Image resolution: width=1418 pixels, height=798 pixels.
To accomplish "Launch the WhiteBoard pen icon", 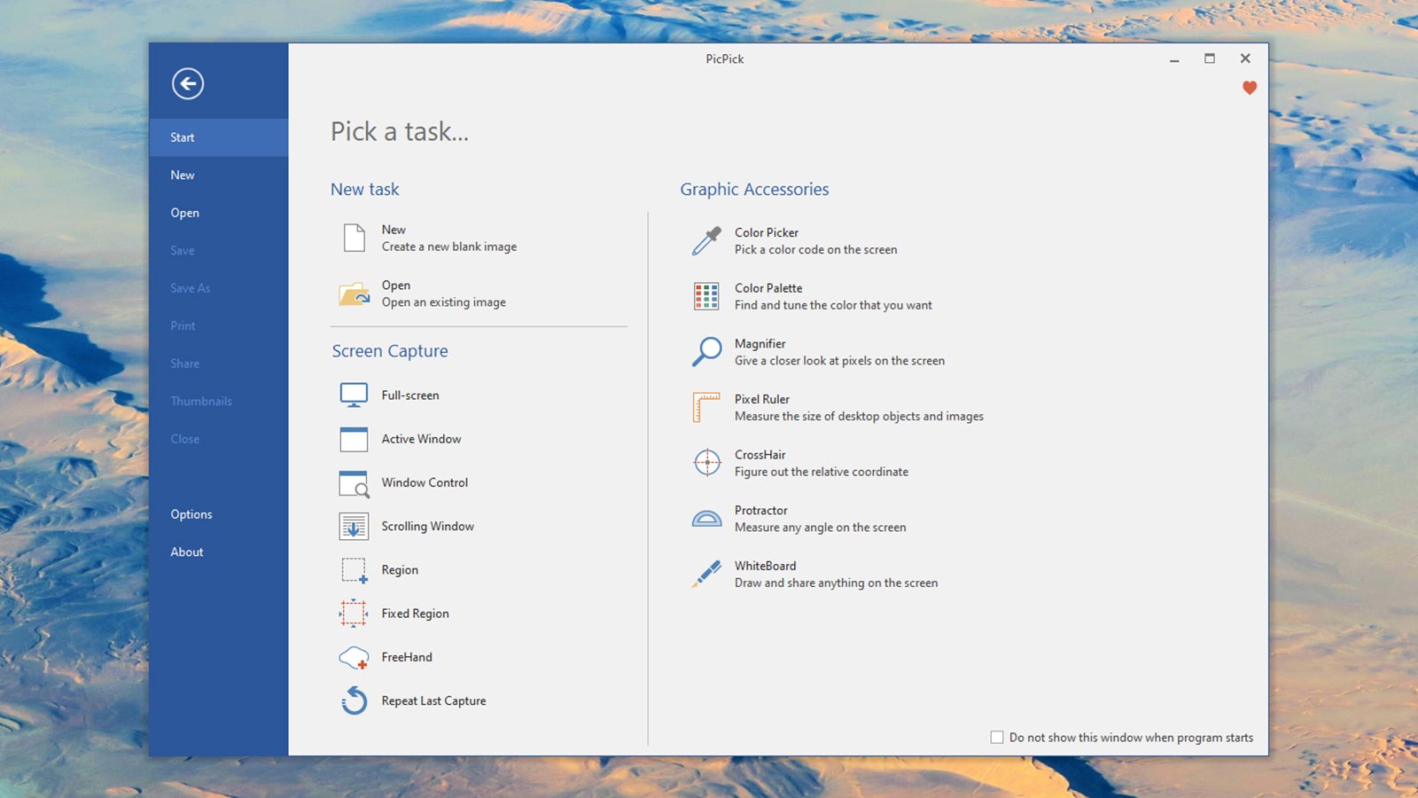I will (706, 574).
